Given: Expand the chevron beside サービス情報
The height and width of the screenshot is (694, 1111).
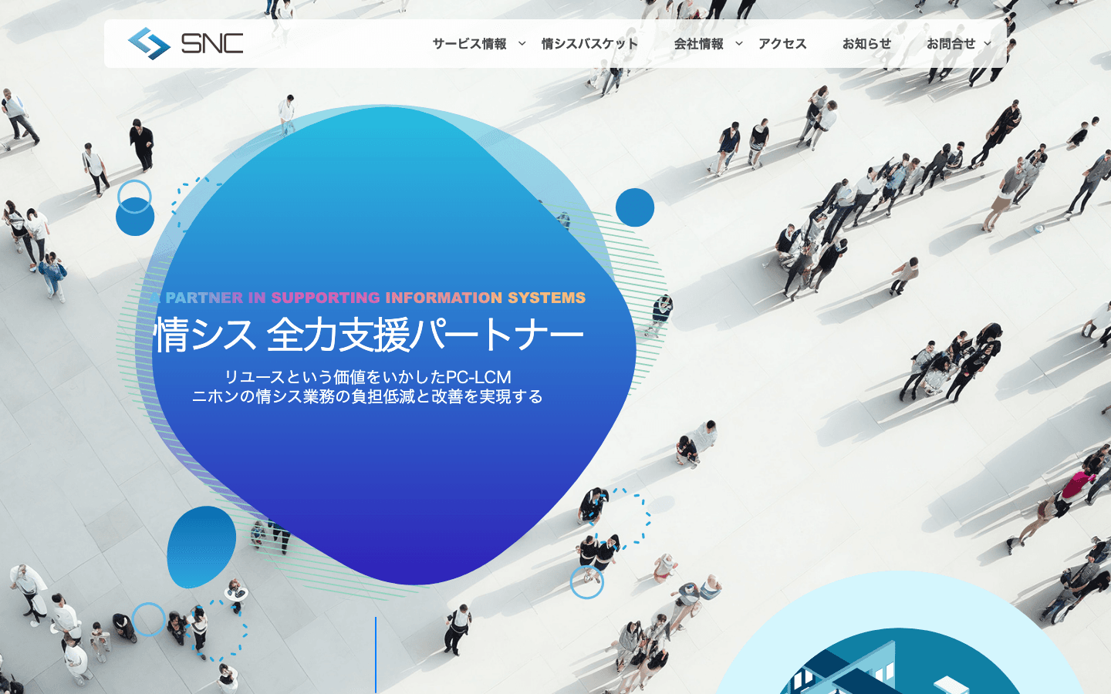Looking at the screenshot, I should point(522,44).
